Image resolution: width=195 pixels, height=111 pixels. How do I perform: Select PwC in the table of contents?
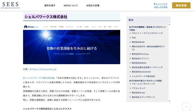(134, 38)
